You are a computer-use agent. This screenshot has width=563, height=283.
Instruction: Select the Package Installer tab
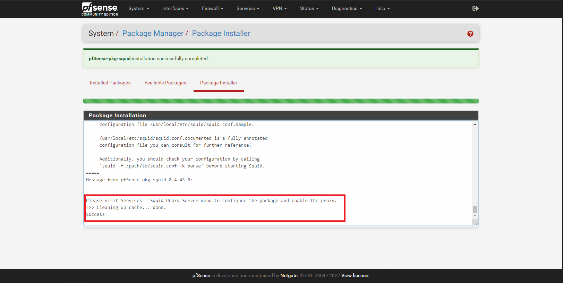tap(219, 83)
